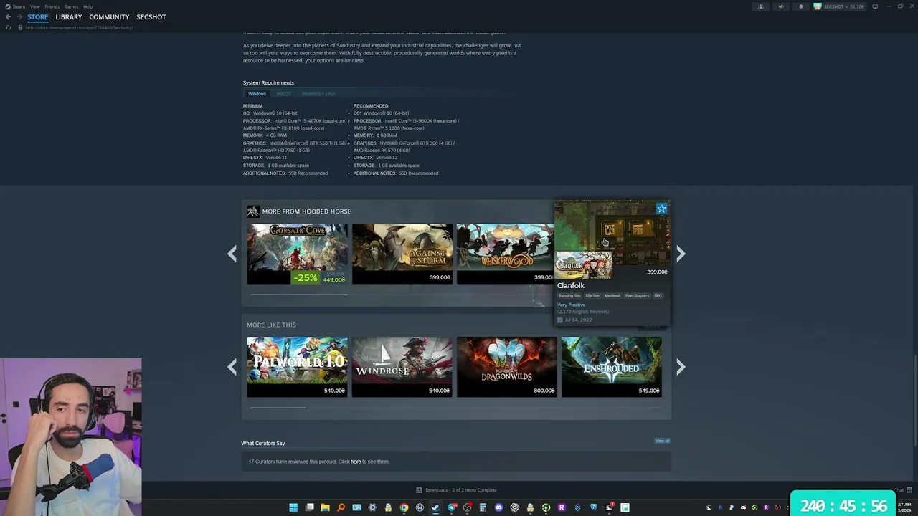Open Calculator from the taskbar
918x516 pixels.
(x=483, y=507)
